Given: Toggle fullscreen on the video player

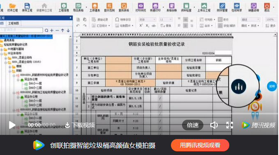Looking at the screenshot, I should click(230, 125).
